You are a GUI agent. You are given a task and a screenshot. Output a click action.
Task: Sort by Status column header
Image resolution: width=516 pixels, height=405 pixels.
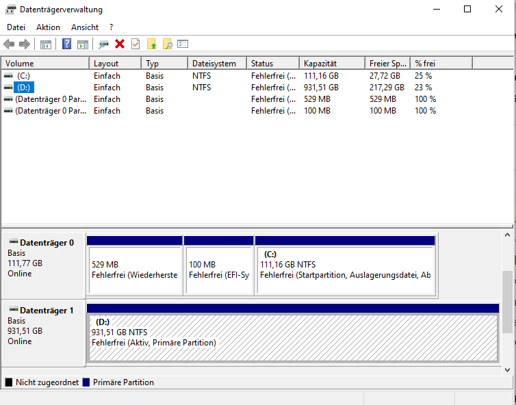tap(273, 63)
